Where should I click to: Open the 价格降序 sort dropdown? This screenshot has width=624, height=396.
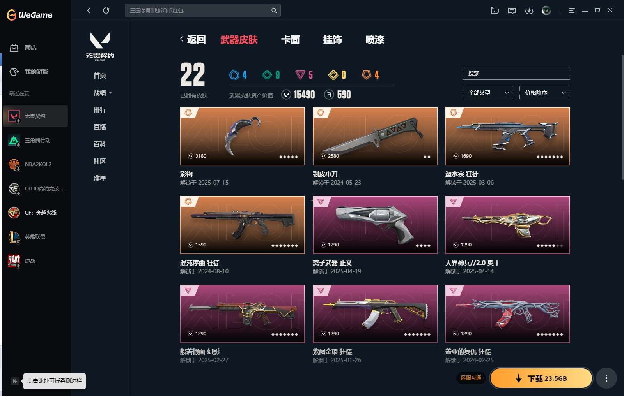point(545,93)
